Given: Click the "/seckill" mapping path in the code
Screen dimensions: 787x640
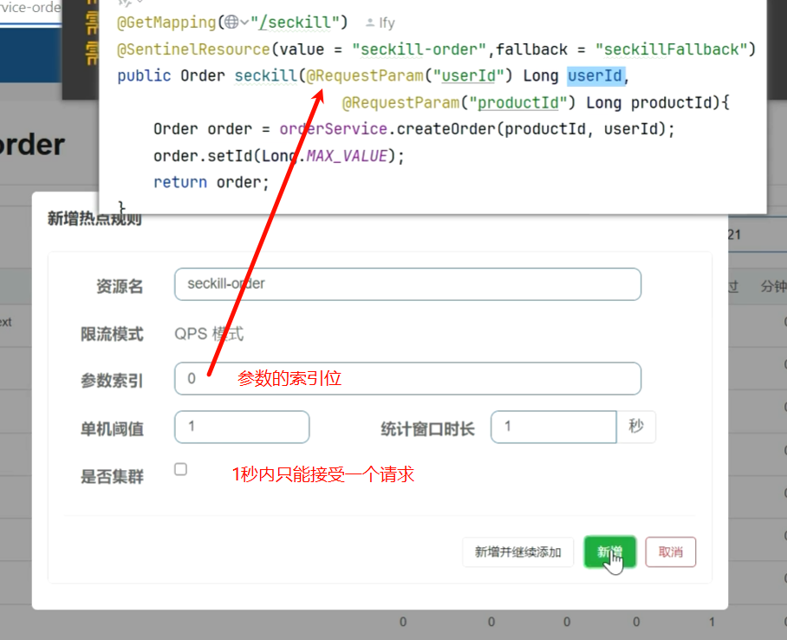Looking at the screenshot, I should click(x=295, y=23).
